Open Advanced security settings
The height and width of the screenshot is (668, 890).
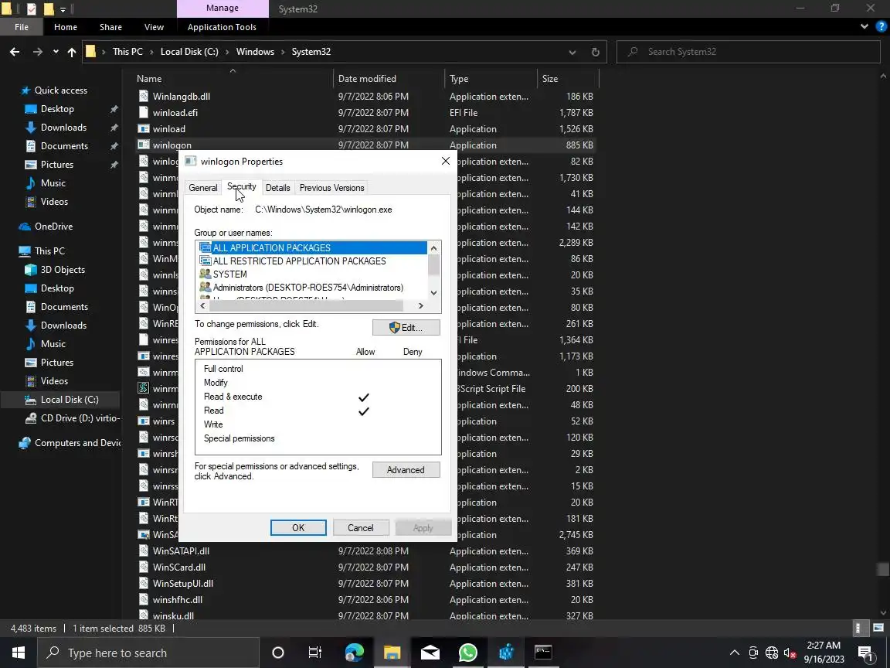click(x=406, y=470)
